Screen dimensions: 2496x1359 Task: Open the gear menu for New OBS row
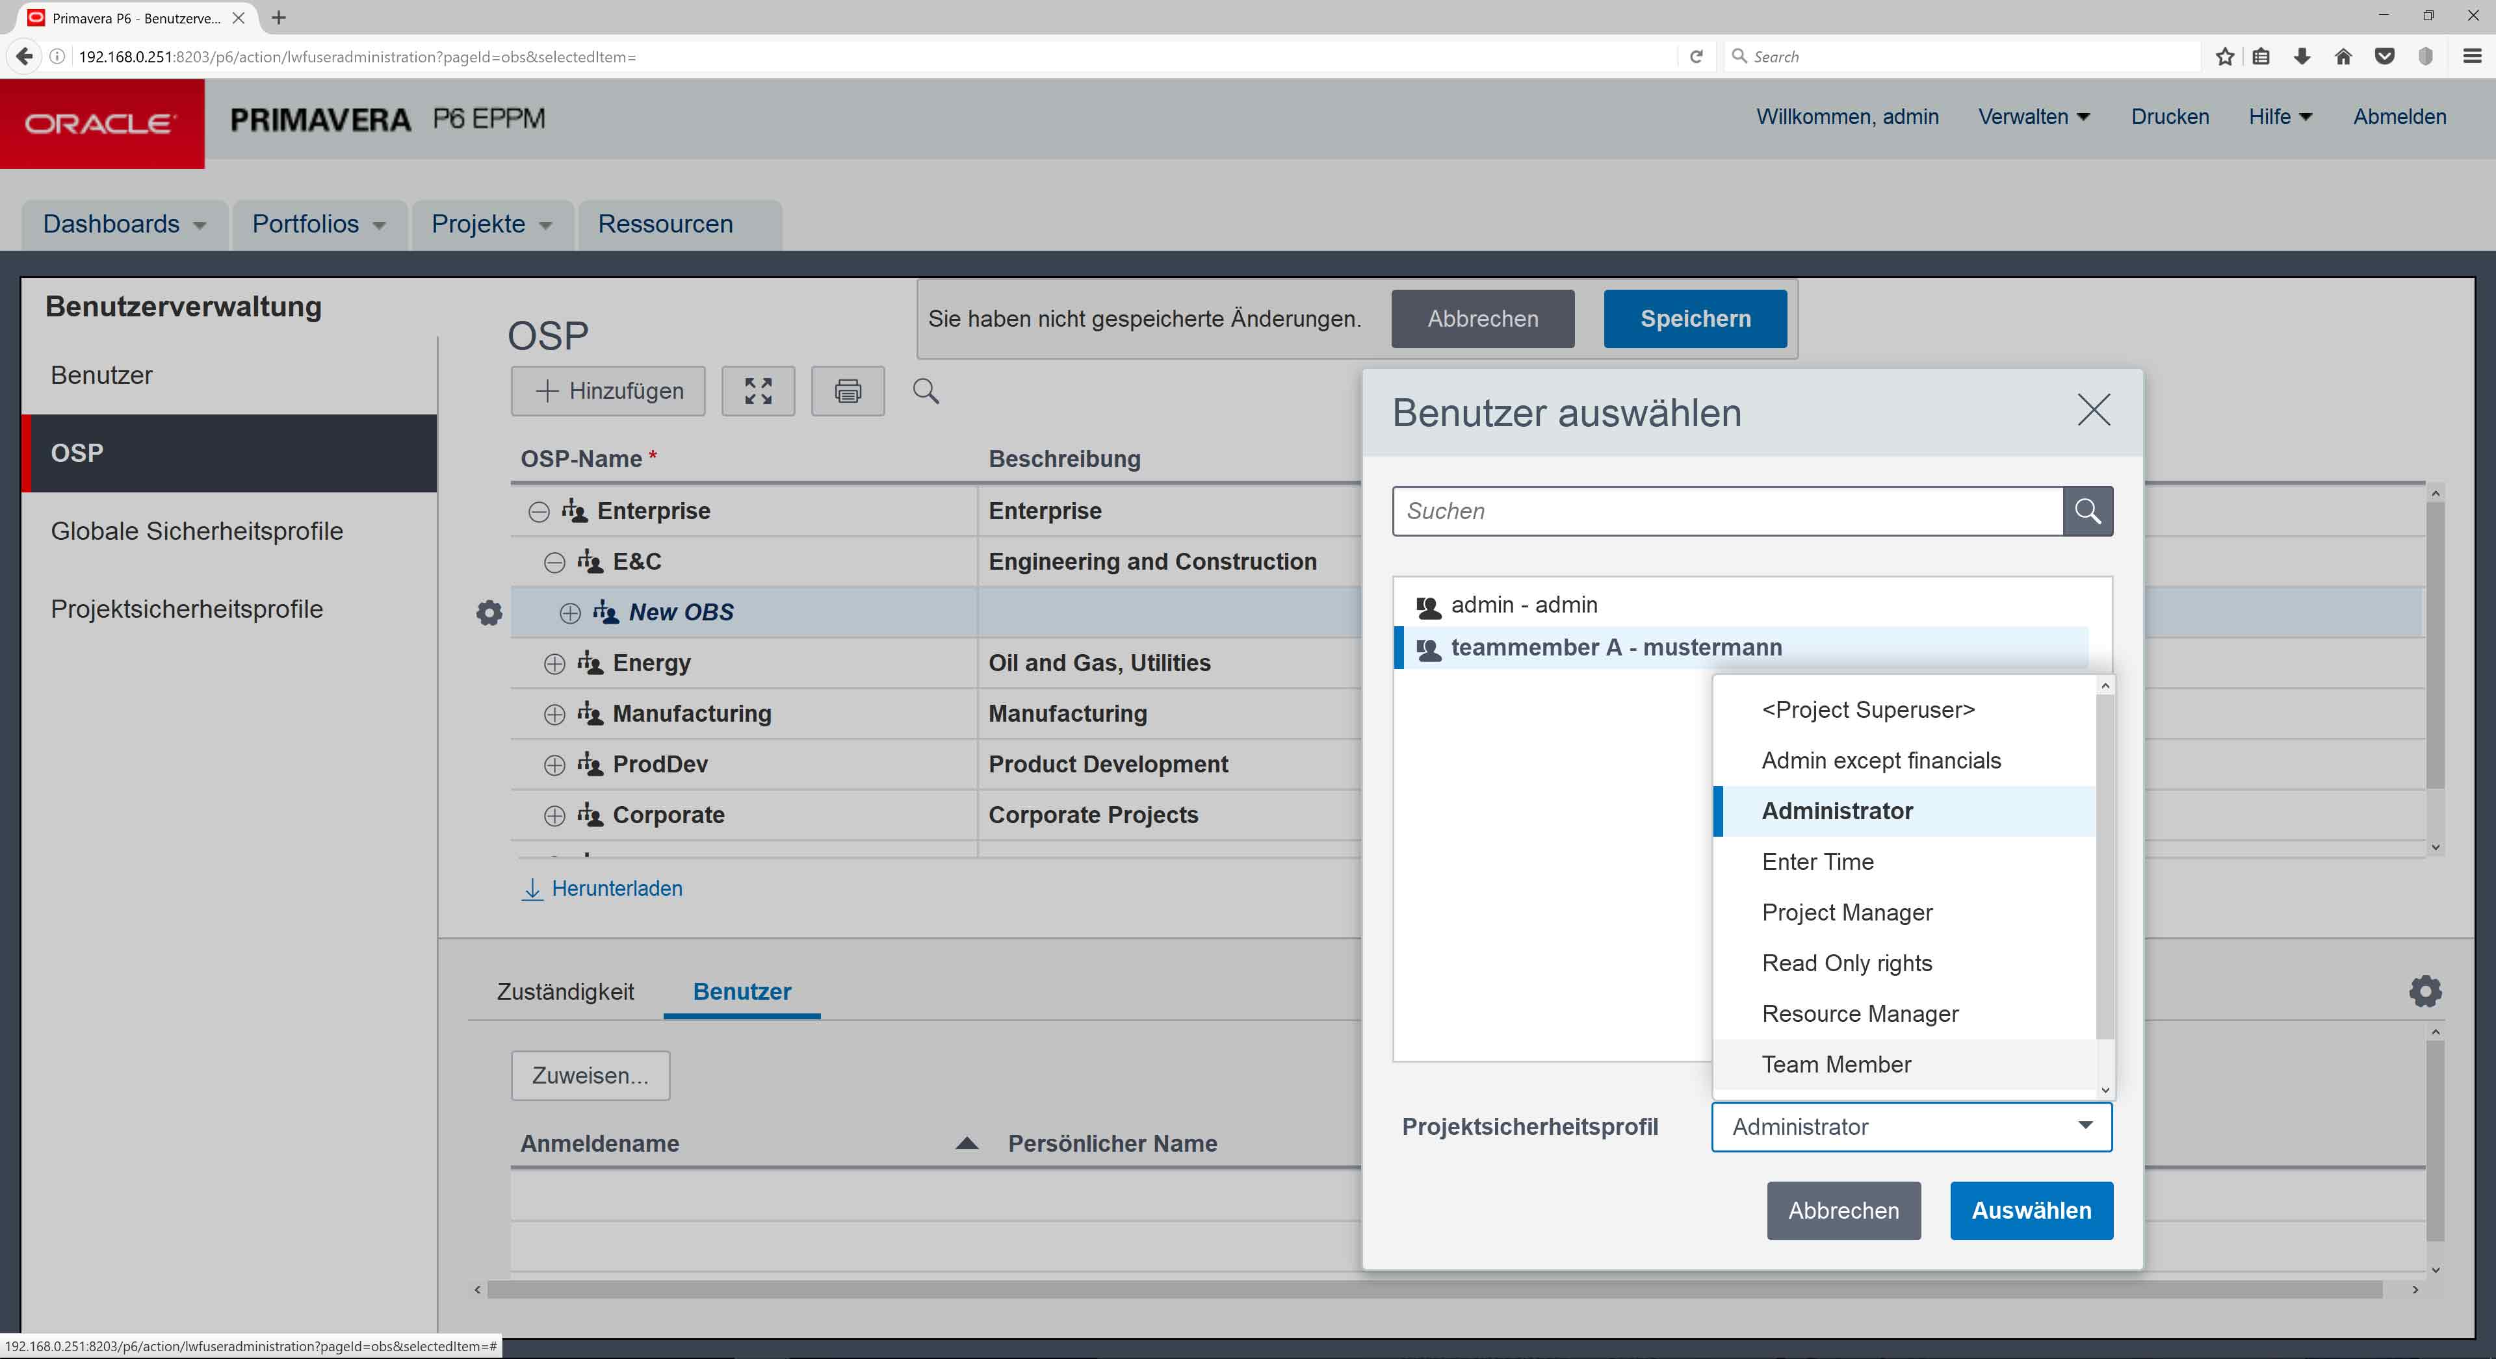489,613
